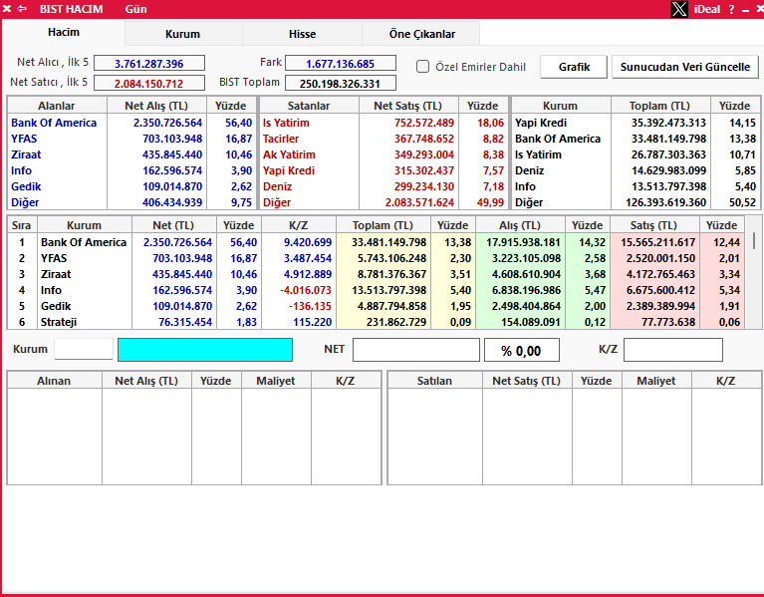Click the K/Z value field
The image size is (764, 597).
(673, 350)
